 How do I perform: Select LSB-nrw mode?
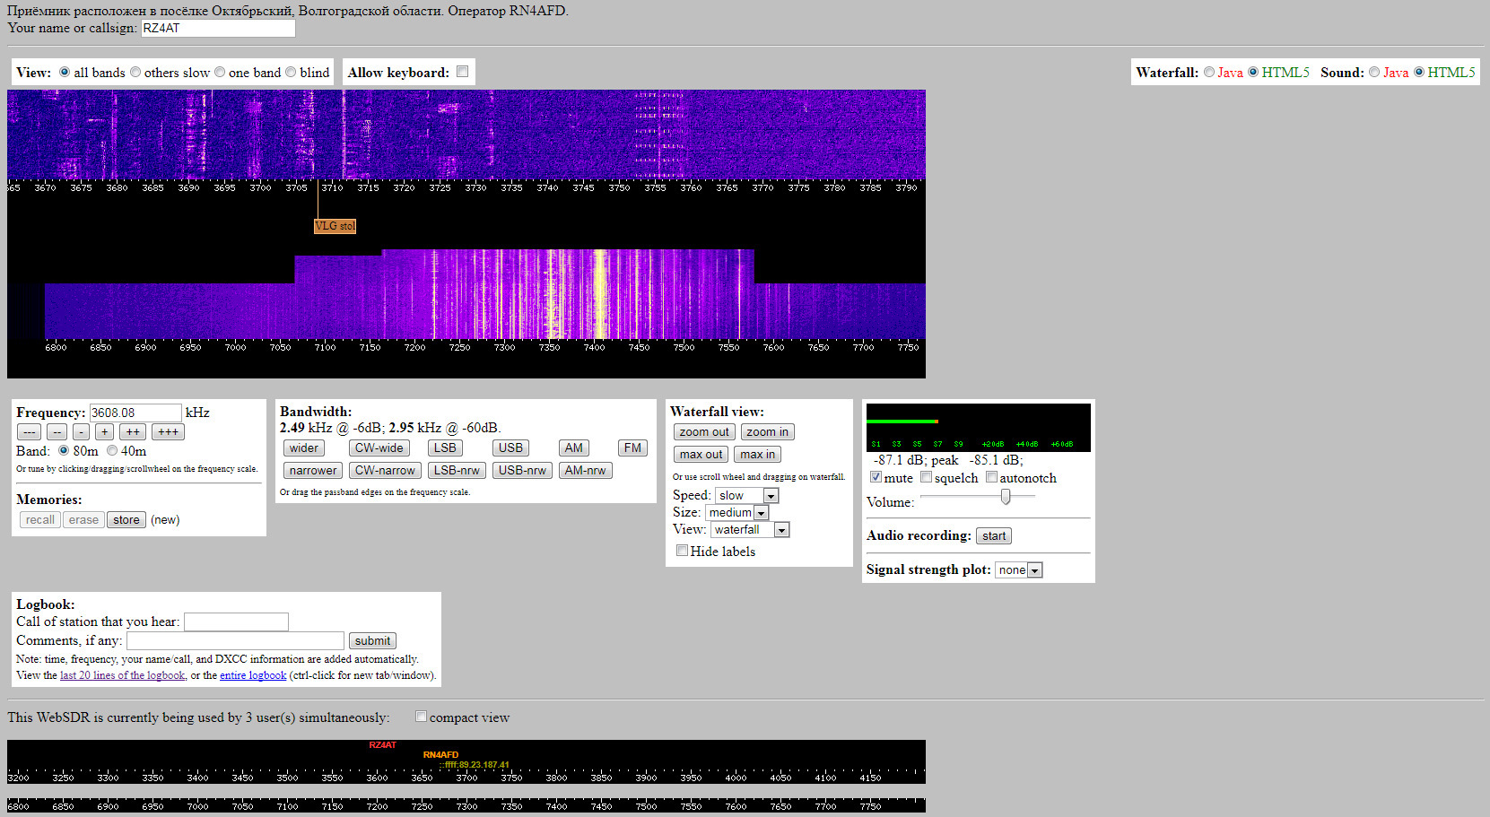[457, 471]
